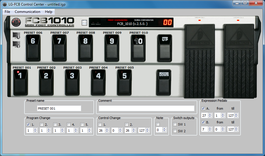This screenshot has width=265, height=156.
Task: Uncheck Expression Pedal A checkbox
Action: pos(203,108)
